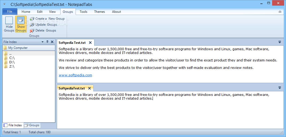Image resolution: width=286 pixels, height=137 pixels.
Task: Open the C:\ drive folder
Action: pyautogui.click(x=29, y=58)
